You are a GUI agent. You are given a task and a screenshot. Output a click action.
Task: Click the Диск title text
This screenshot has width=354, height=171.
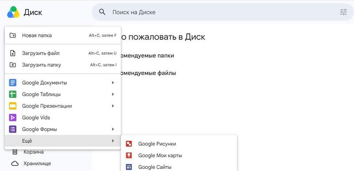(x=33, y=12)
